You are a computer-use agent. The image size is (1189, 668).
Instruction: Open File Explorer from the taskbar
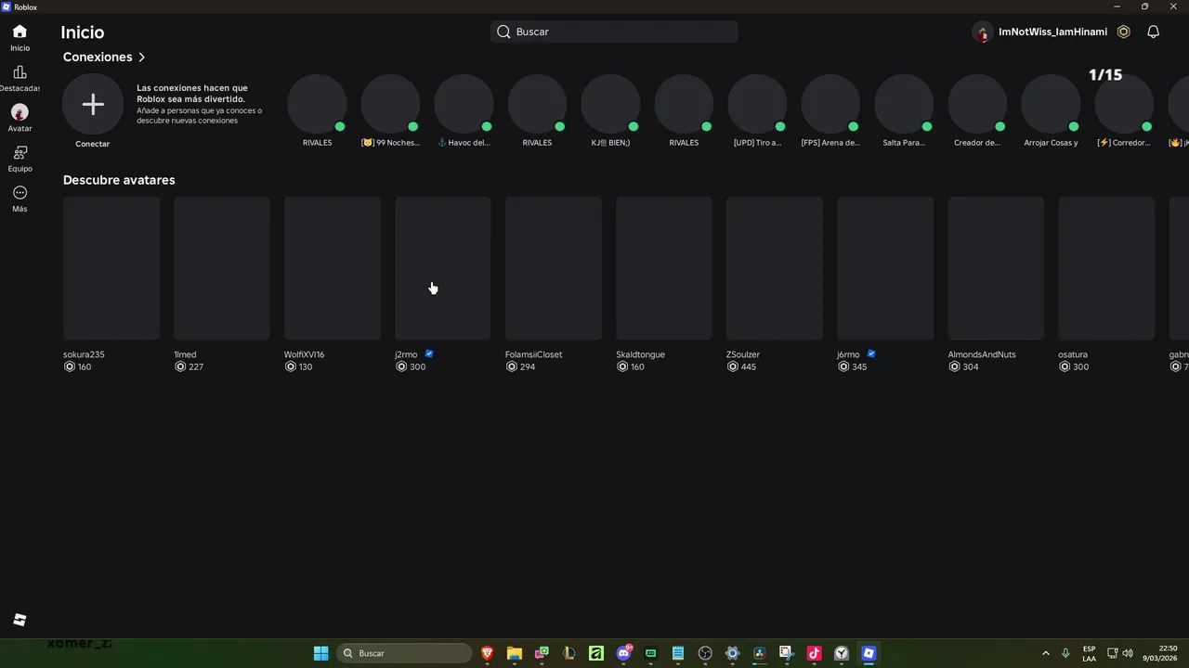[x=514, y=653]
